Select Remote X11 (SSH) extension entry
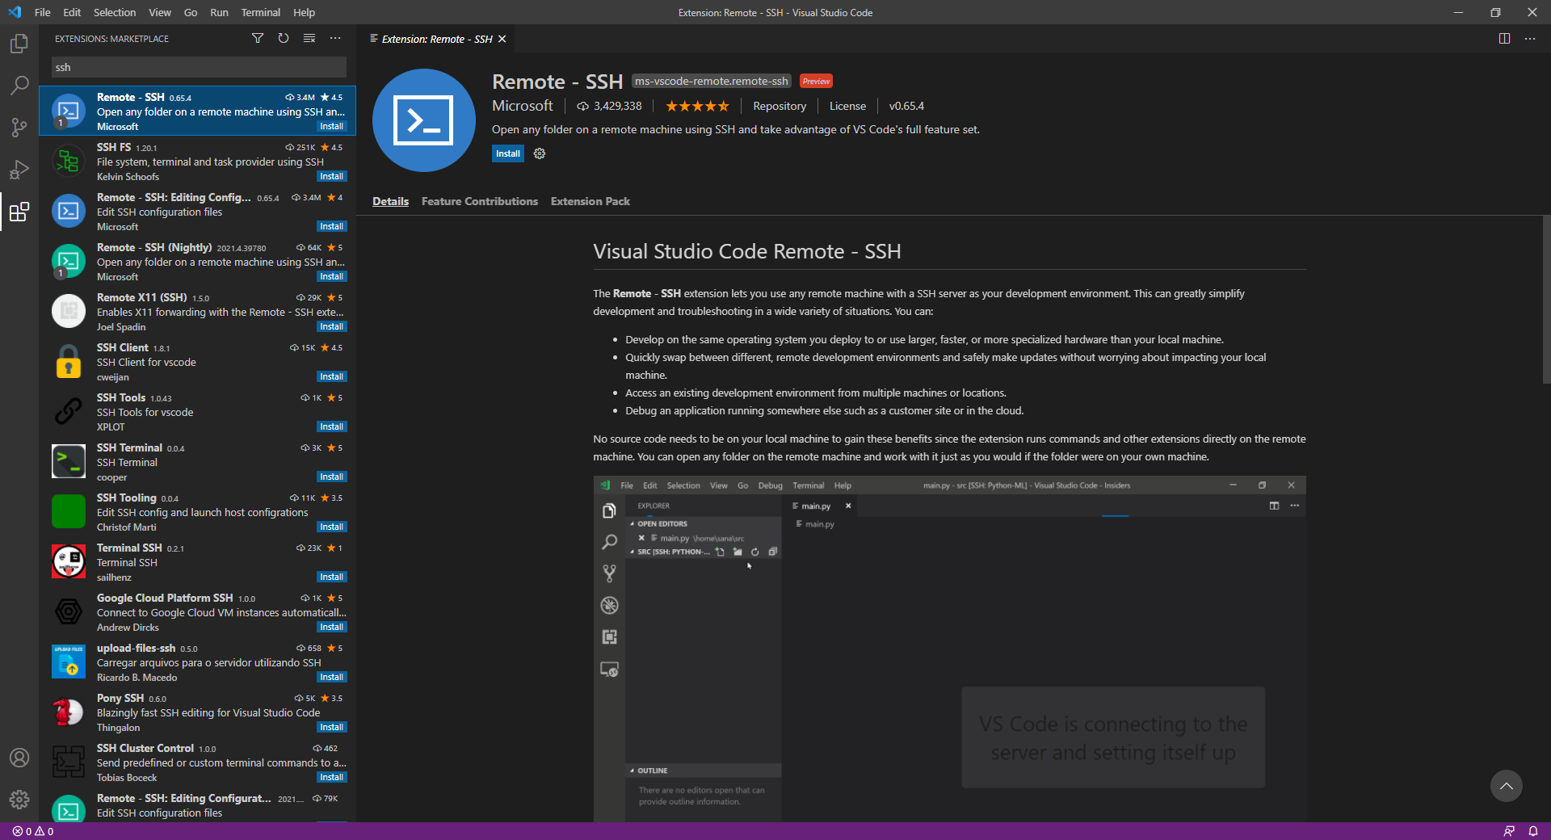1551x840 pixels. (198, 312)
